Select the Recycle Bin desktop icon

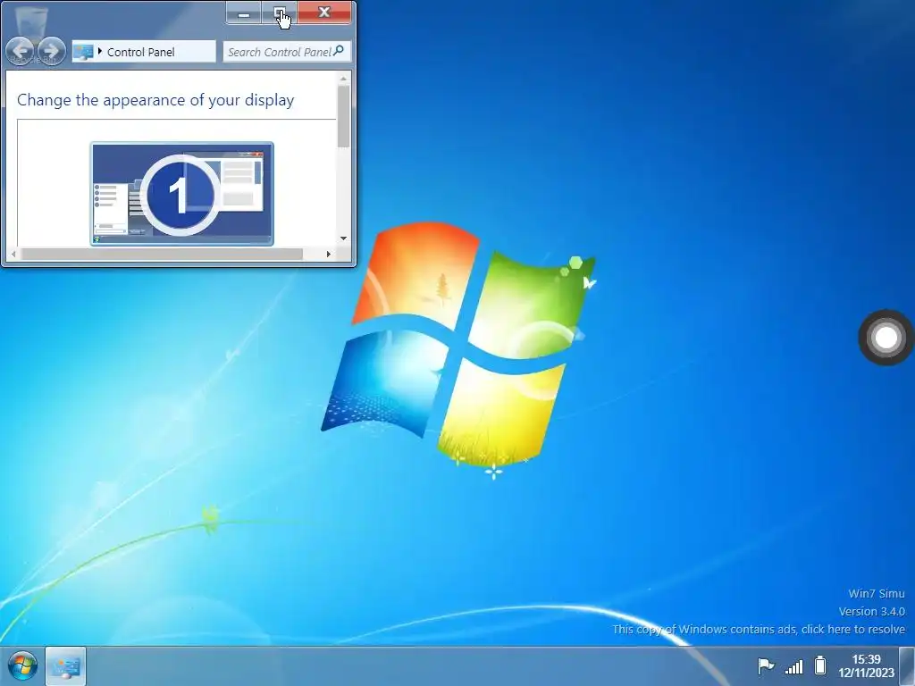click(x=33, y=35)
